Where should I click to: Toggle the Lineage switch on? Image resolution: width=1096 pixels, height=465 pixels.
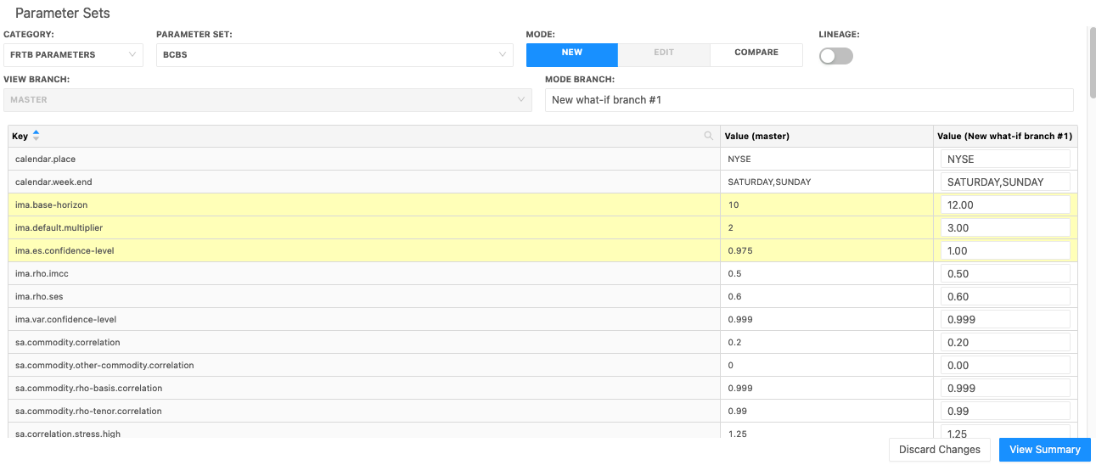(x=835, y=56)
